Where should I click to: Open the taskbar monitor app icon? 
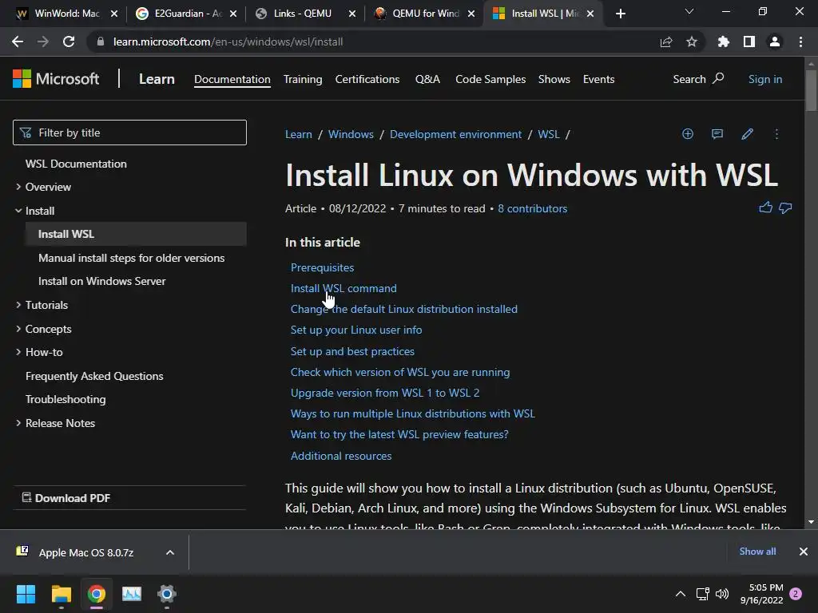pos(132,594)
